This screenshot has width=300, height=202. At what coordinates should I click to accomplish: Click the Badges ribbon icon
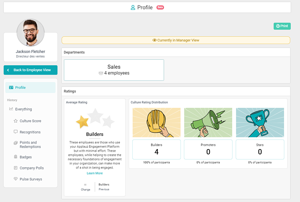(16, 157)
